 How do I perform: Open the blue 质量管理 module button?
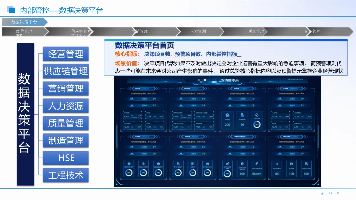click(x=66, y=123)
